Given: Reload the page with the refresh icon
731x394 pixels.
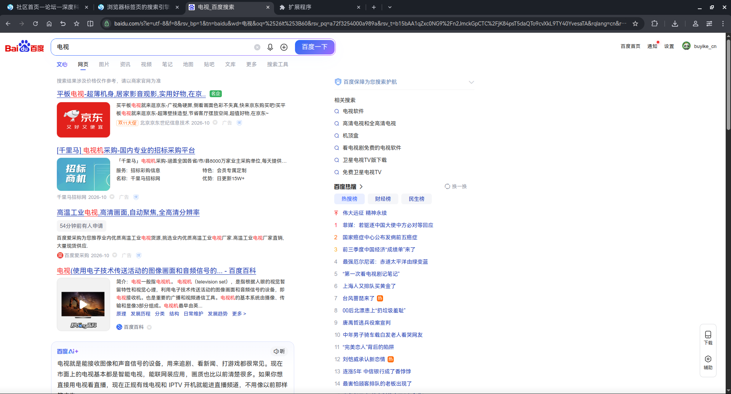Looking at the screenshot, I should (35, 24).
